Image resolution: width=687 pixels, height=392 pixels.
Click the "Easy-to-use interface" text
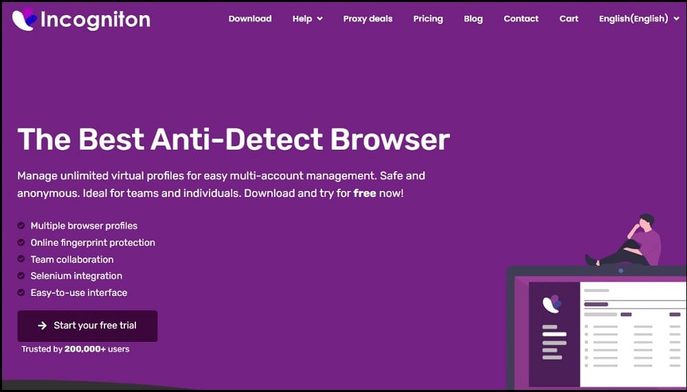click(78, 292)
